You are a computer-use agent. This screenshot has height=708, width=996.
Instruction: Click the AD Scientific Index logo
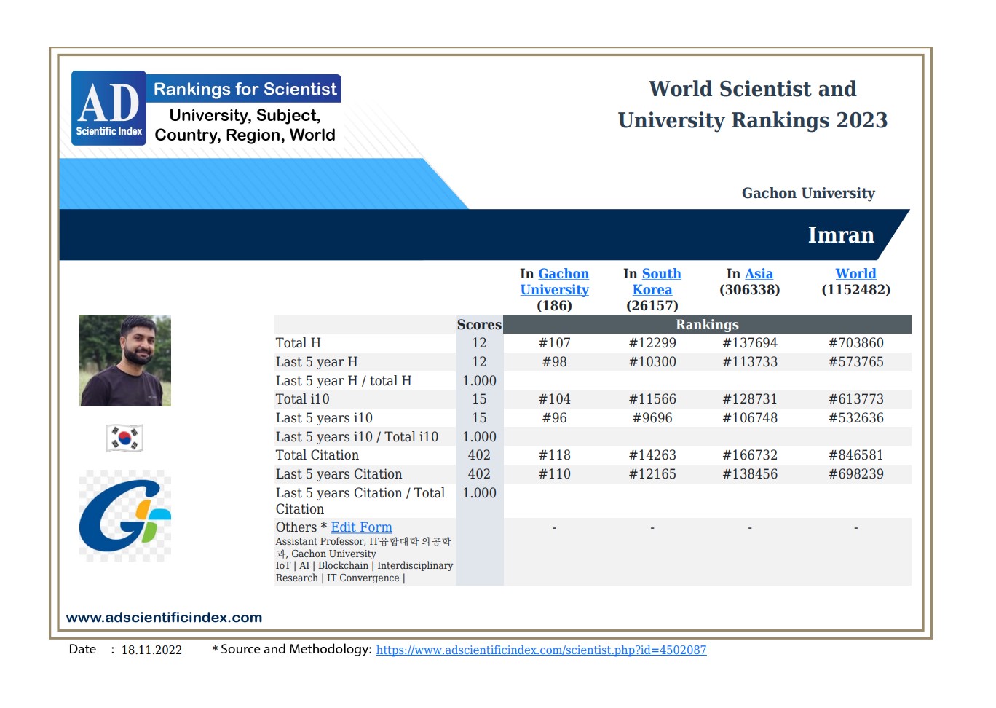tap(108, 109)
